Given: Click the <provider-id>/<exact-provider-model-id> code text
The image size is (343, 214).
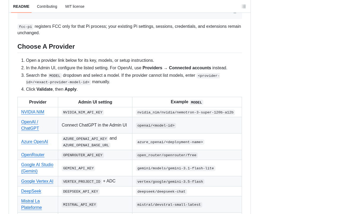Looking at the screenshot, I should (x=123, y=79).
